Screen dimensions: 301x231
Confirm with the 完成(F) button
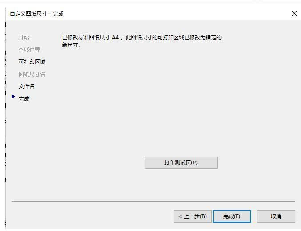point(232,216)
